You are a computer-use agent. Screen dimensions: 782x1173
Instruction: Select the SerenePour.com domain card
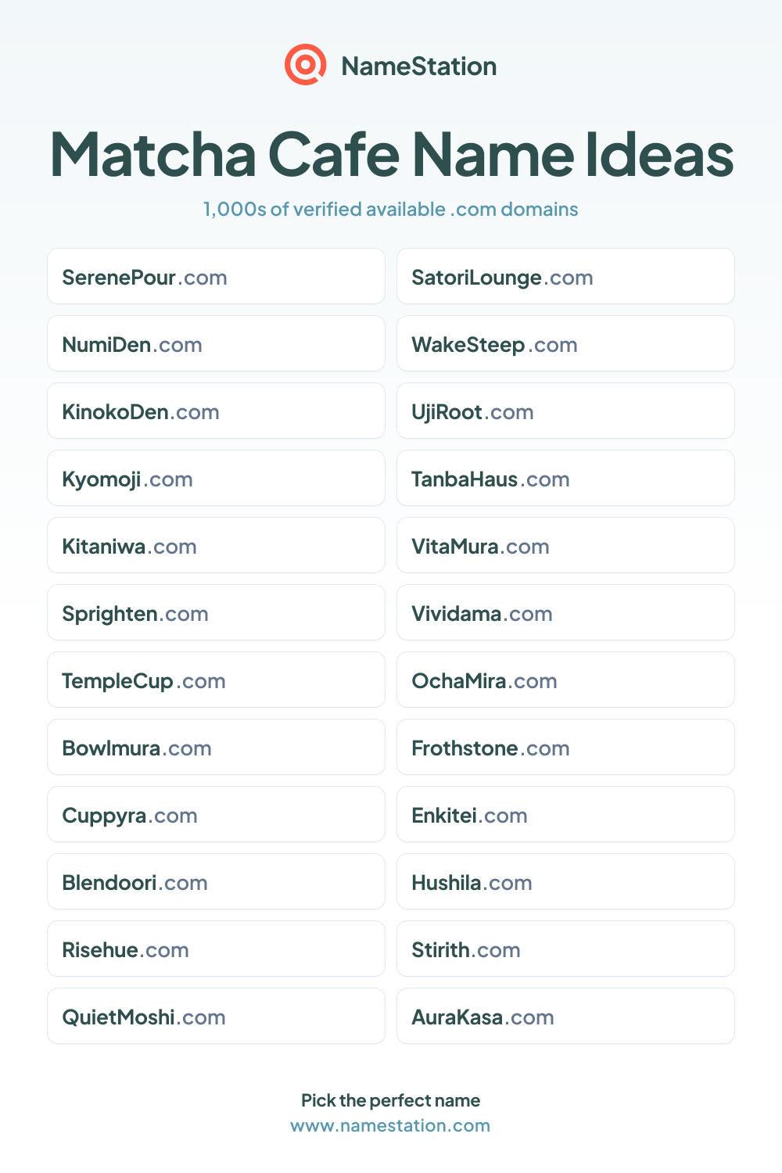tap(216, 276)
